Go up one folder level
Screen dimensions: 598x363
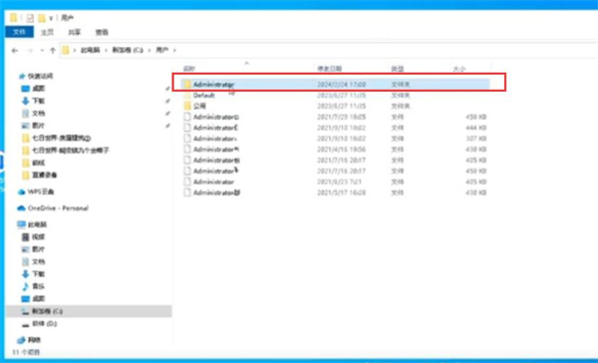[x=53, y=51]
